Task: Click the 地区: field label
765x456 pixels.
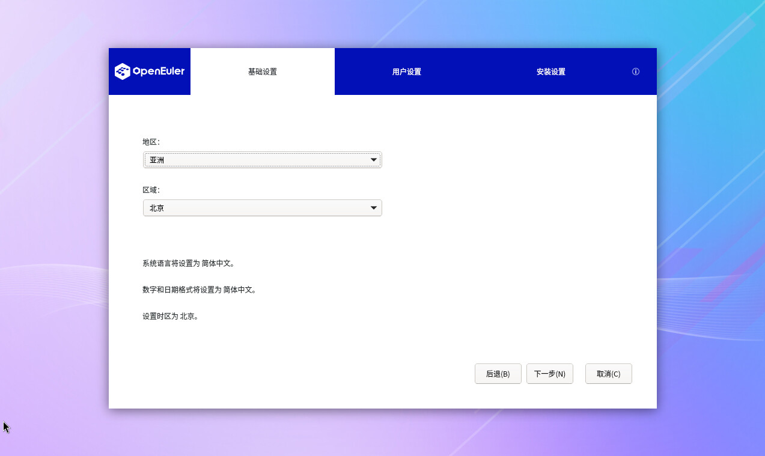Action: click(151, 142)
